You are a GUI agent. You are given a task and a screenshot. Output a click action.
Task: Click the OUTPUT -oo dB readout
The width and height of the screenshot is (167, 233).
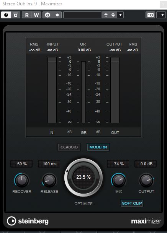115,50
